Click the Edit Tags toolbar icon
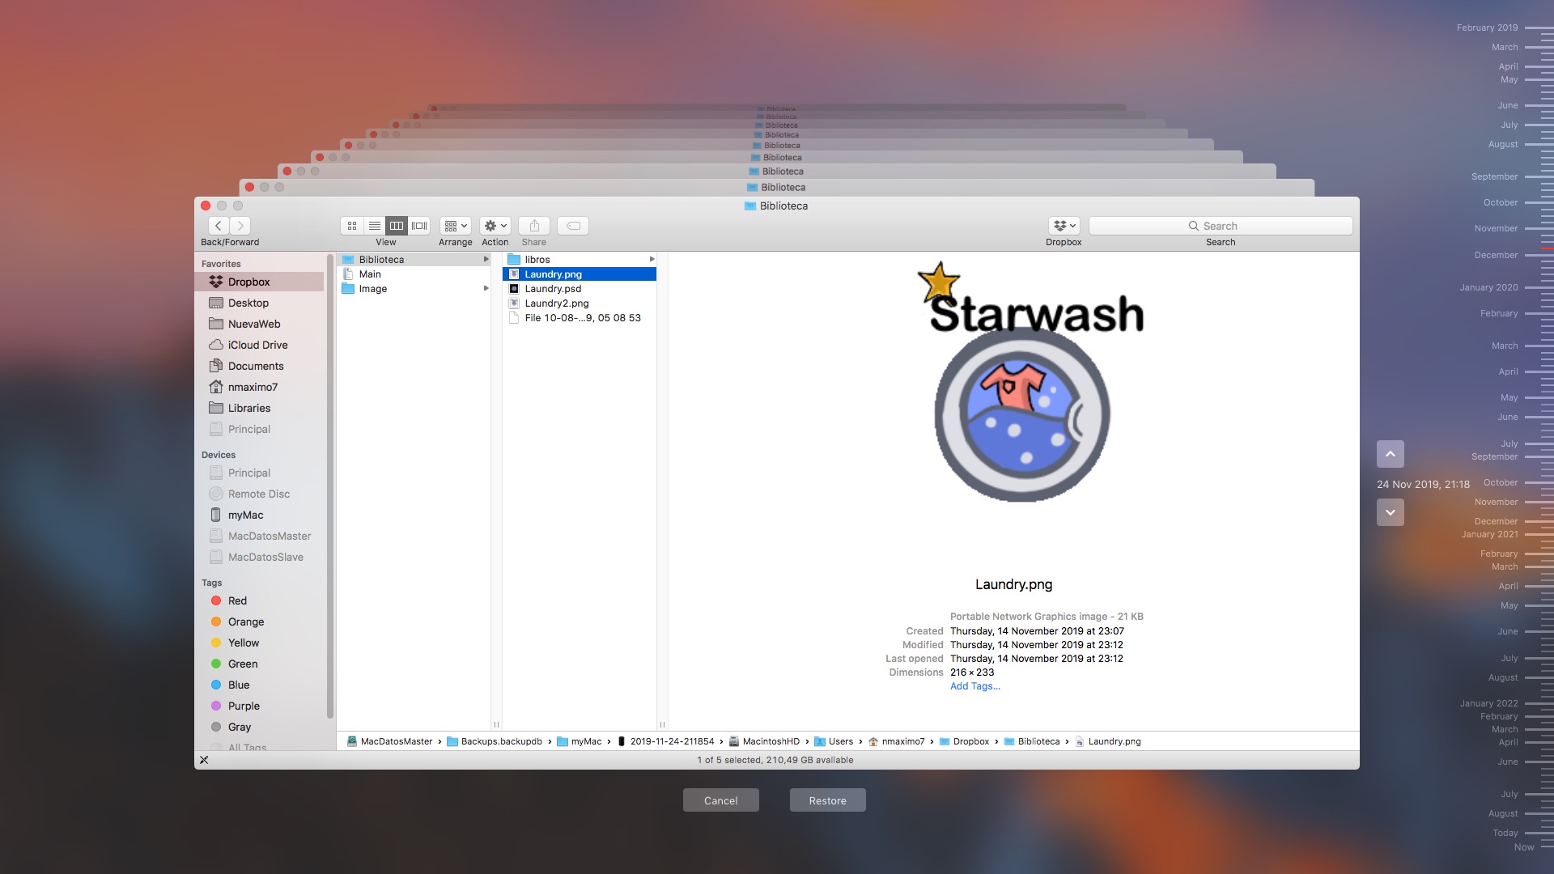This screenshot has width=1554, height=874. [x=573, y=226]
